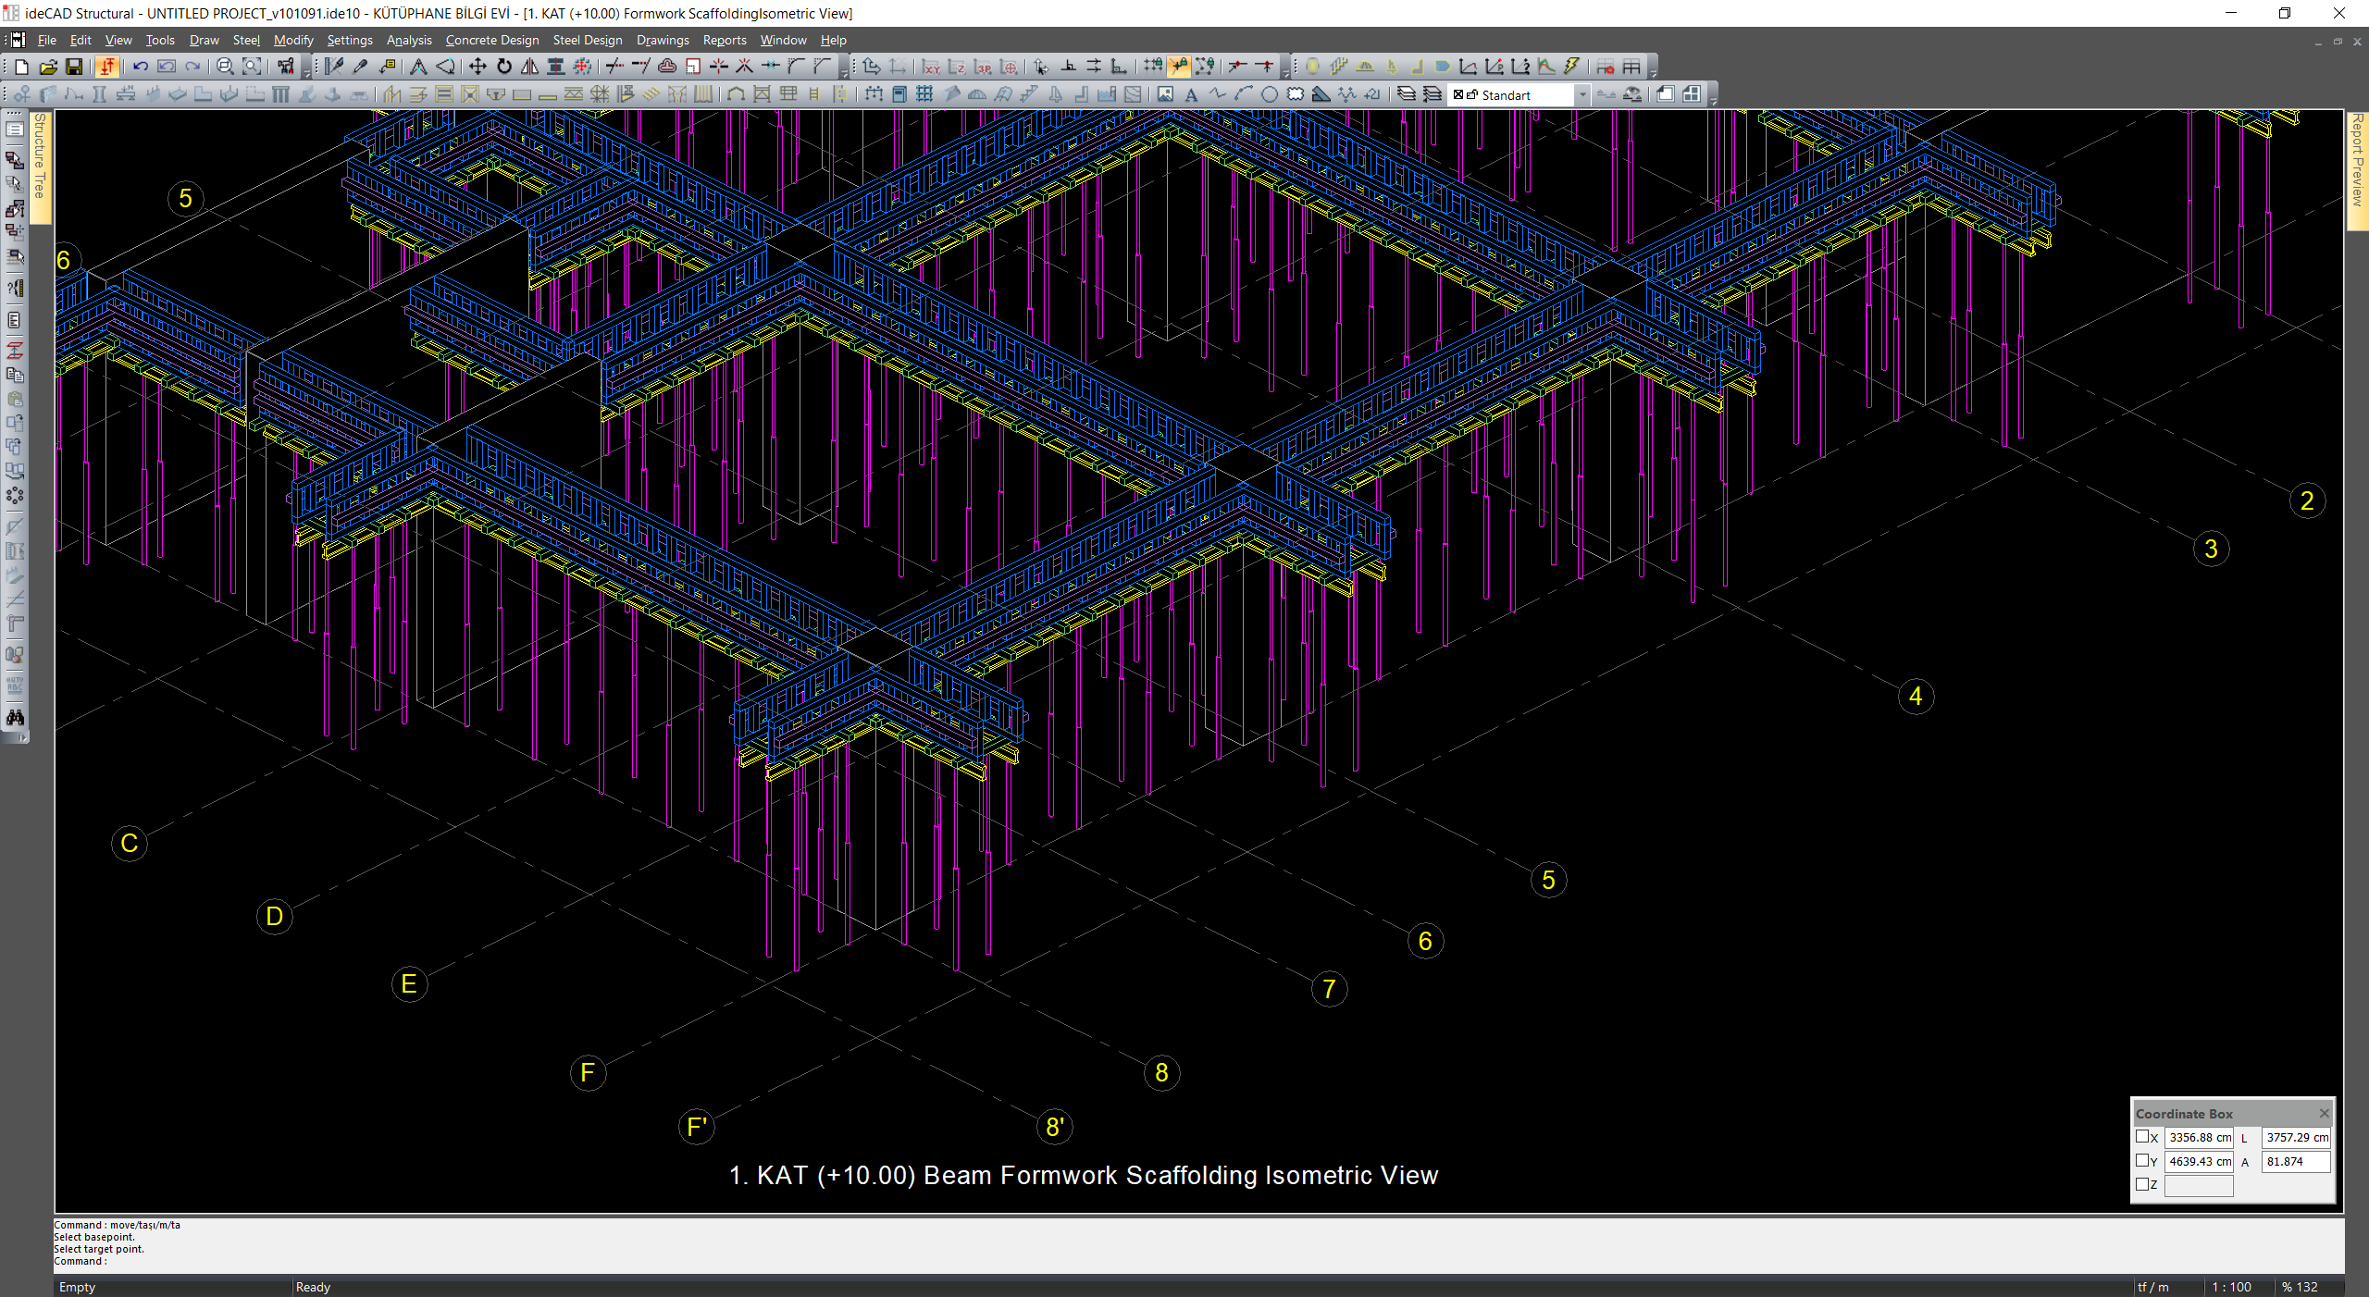This screenshot has width=2369, height=1297.
Task: Open the Modify menu
Action: click(293, 40)
